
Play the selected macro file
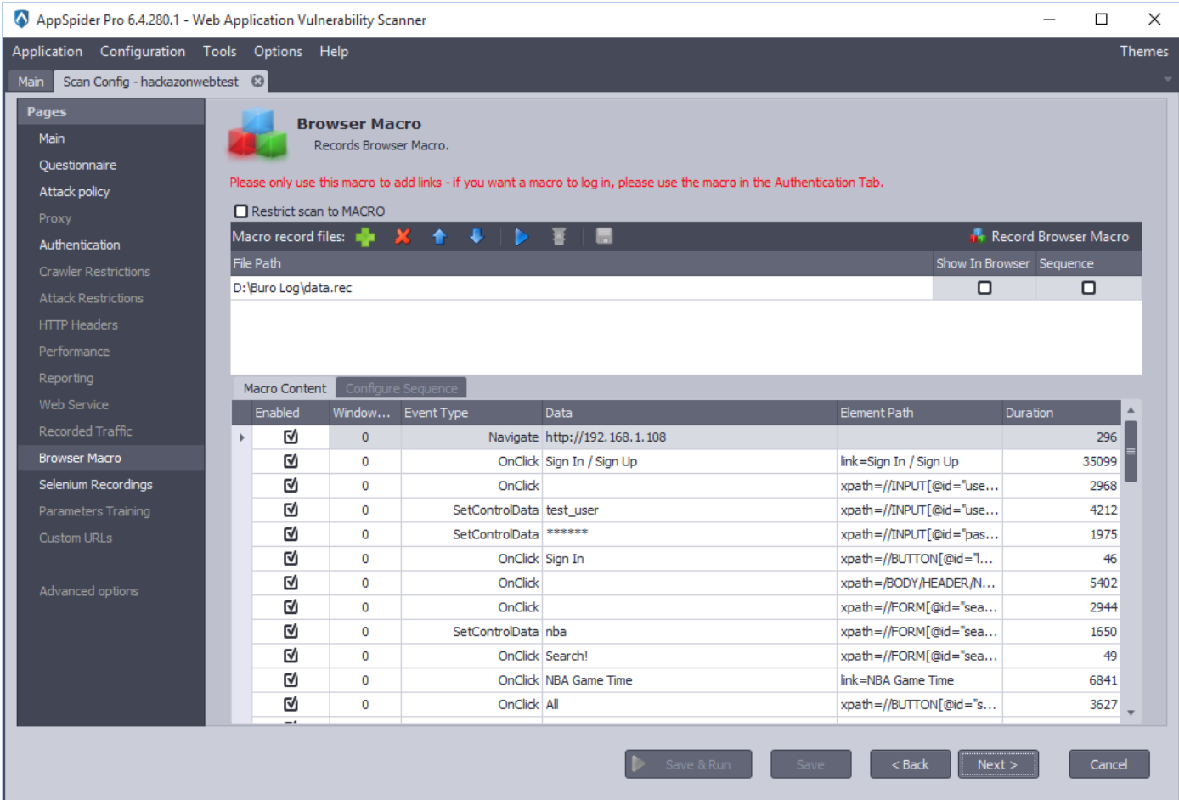click(521, 237)
